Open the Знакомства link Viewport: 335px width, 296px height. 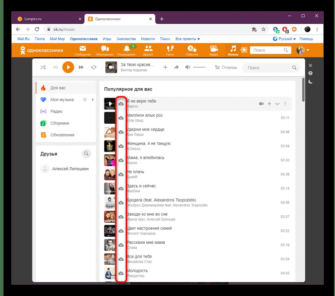(126, 39)
